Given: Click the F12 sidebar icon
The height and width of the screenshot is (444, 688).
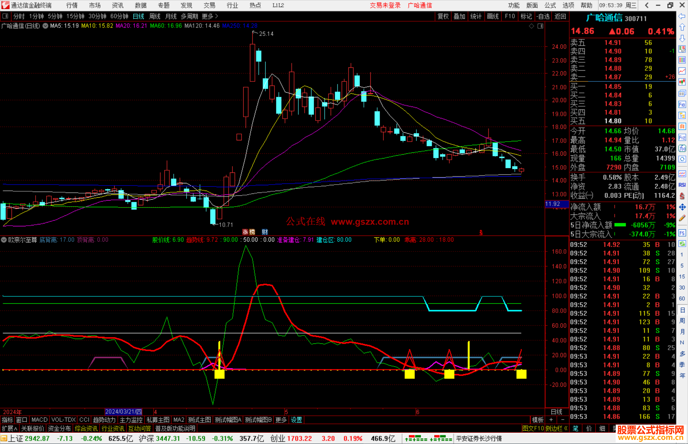Looking at the screenshot, I should click(x=682, y=137).
